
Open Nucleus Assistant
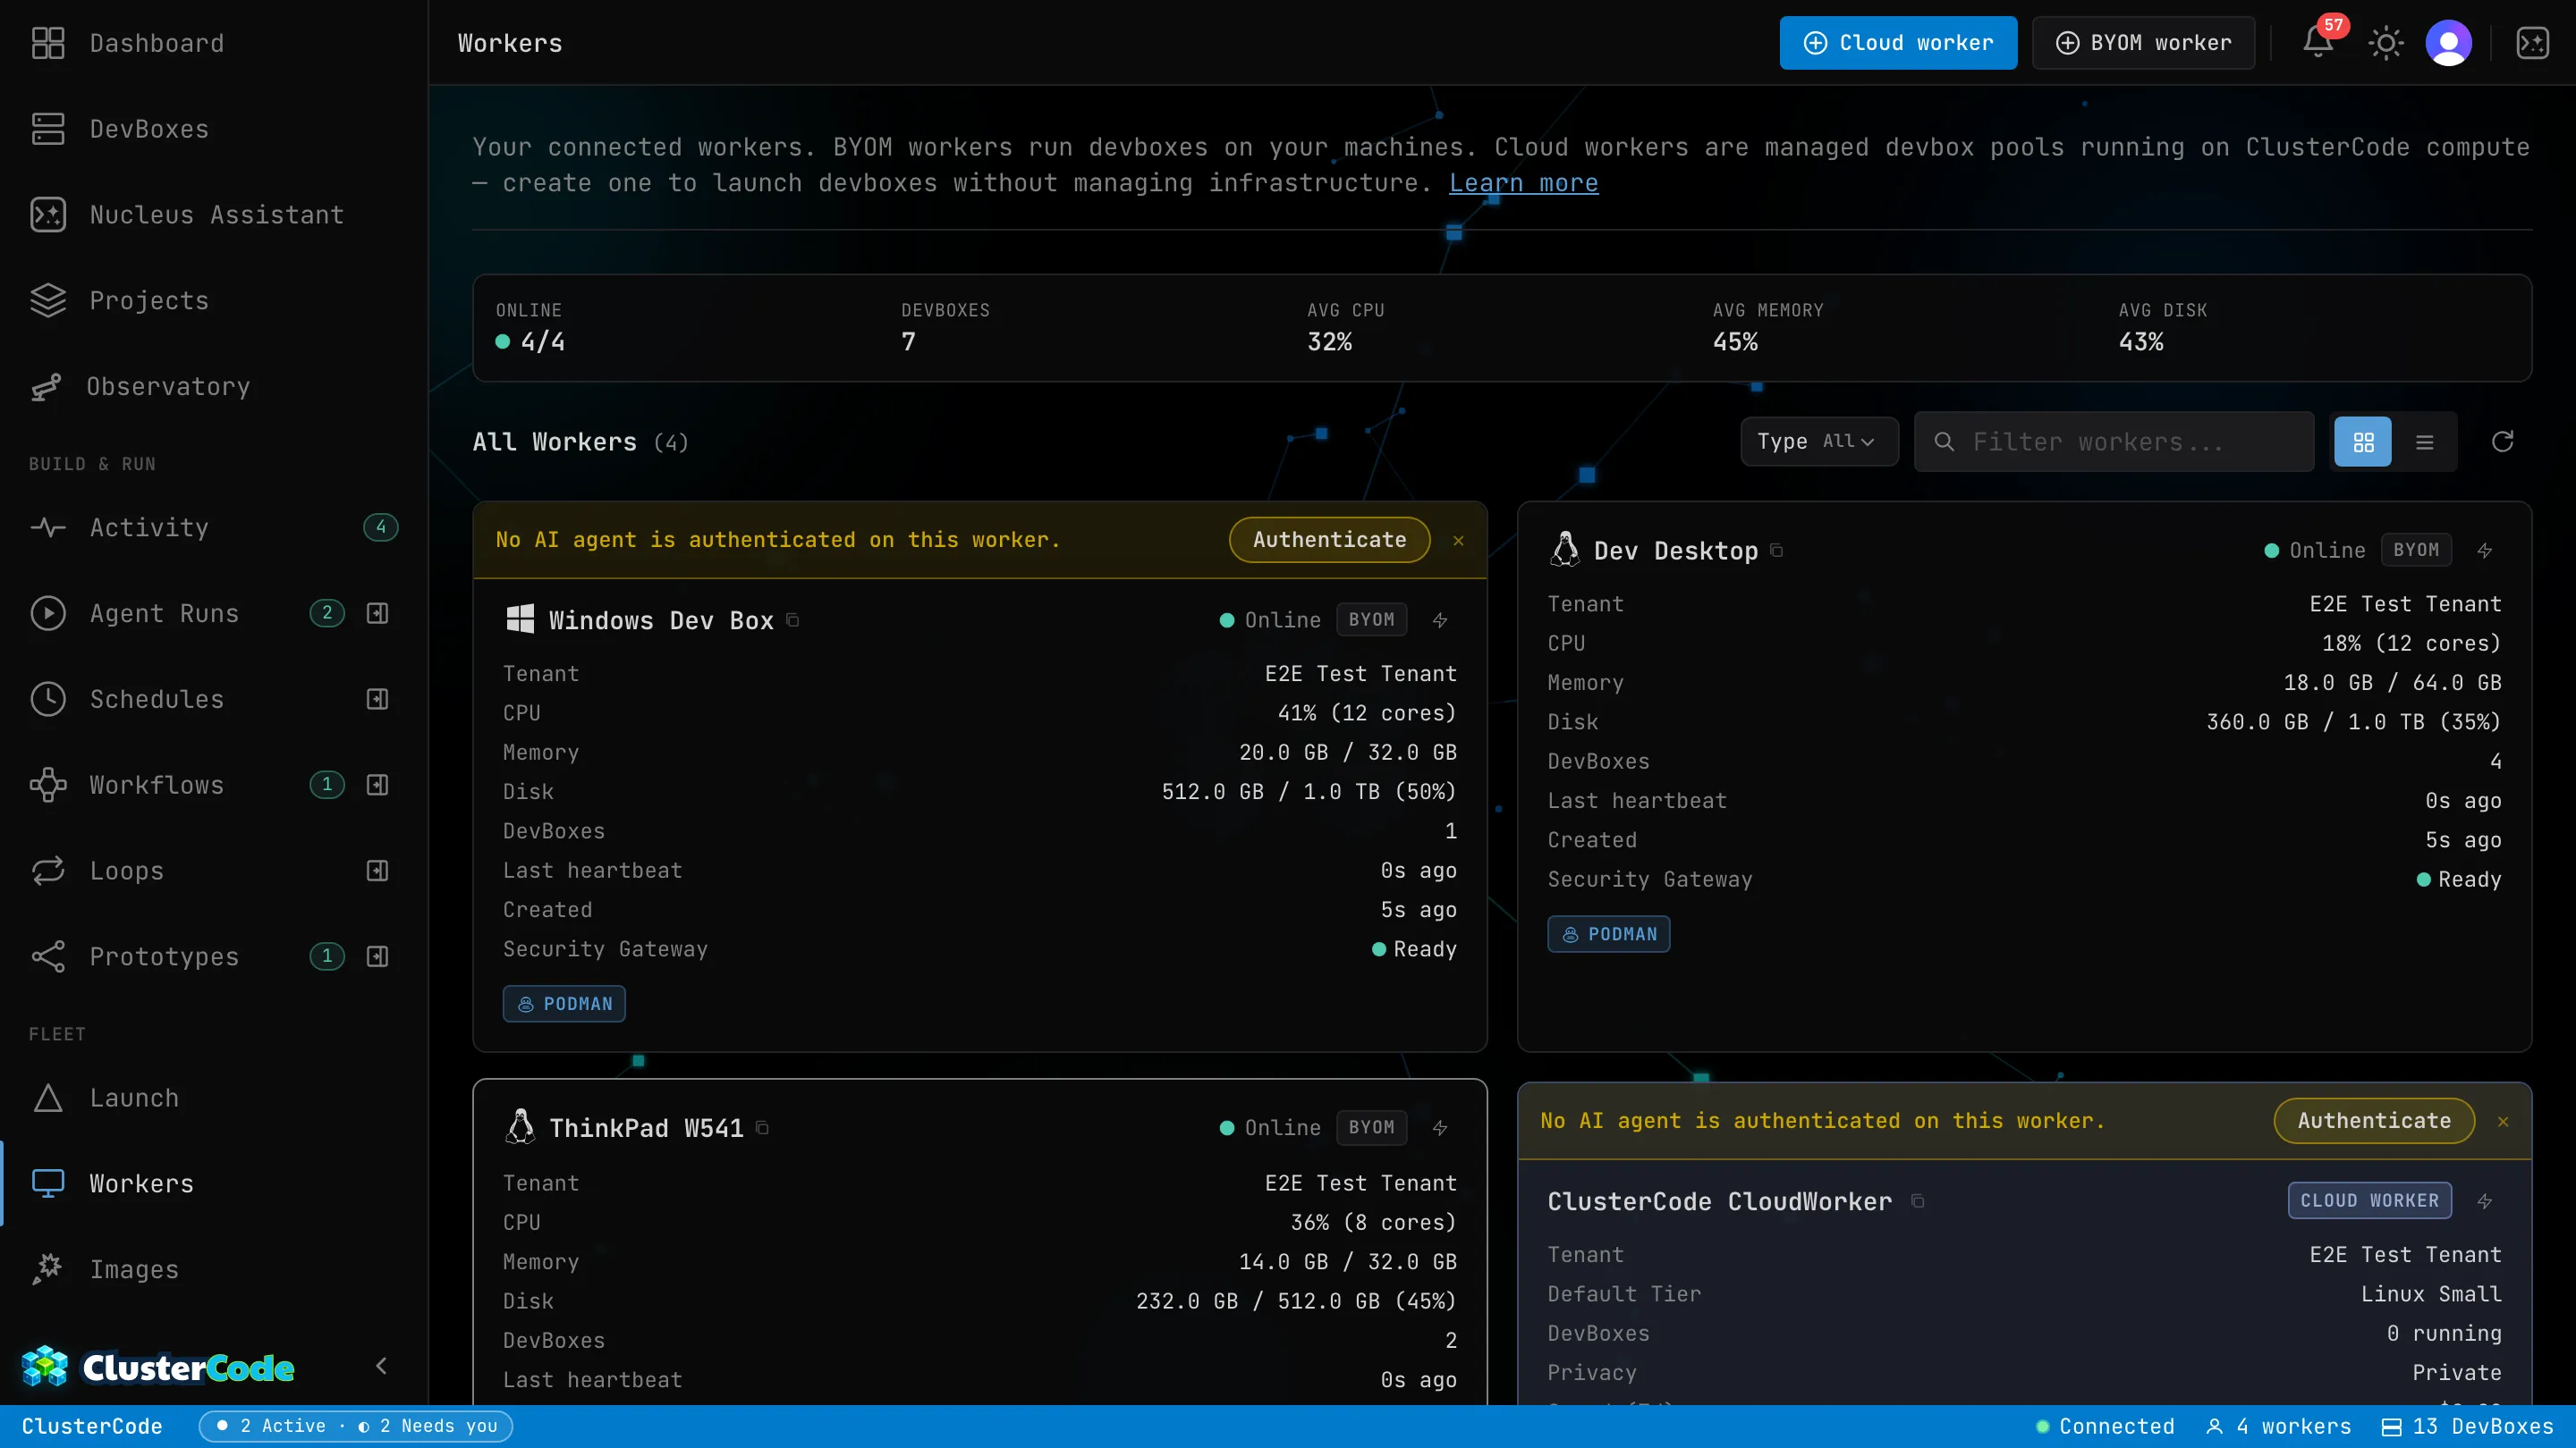214,215
